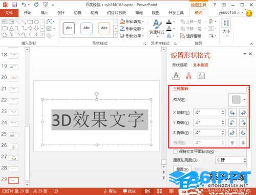256x195 pixels.
Task: Select the Textbox layout icon in format pane
Action: (201, 76)
